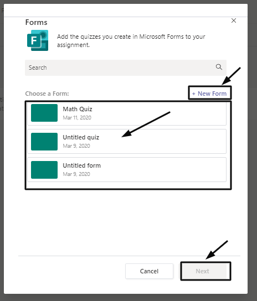Screen dimensions: 257x301
Task: Close the Forms dialog with X
Action: 234,20
